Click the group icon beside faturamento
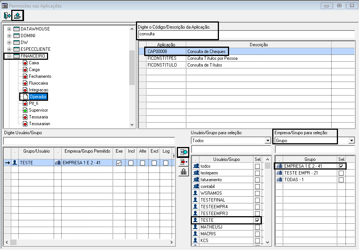This screenshot has width=359, height=250. point(196,179)
